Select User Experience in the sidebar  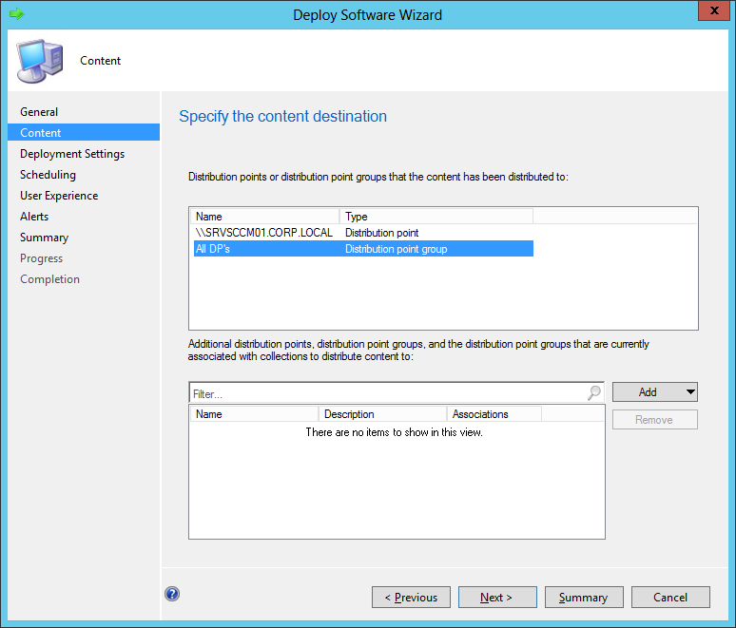tap(59, 196)
